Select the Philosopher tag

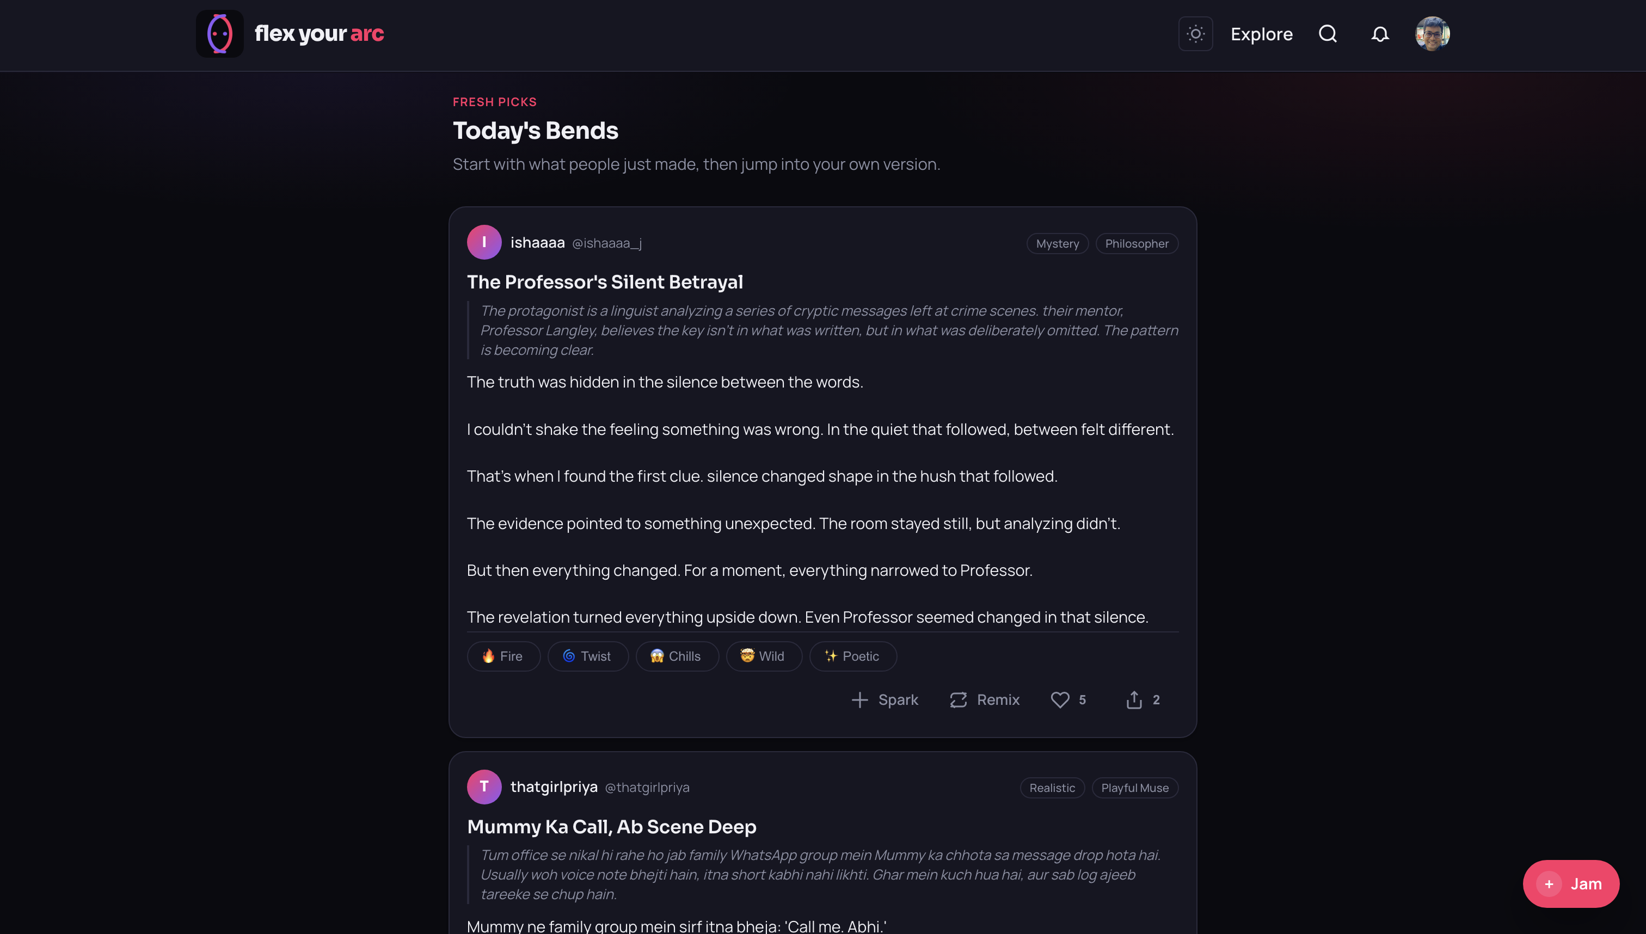click(x=1136, y=244)
